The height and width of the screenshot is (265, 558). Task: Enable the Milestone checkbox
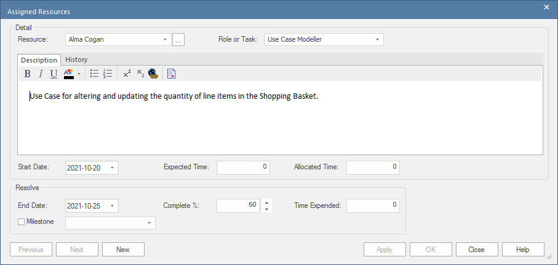[21, 221]
